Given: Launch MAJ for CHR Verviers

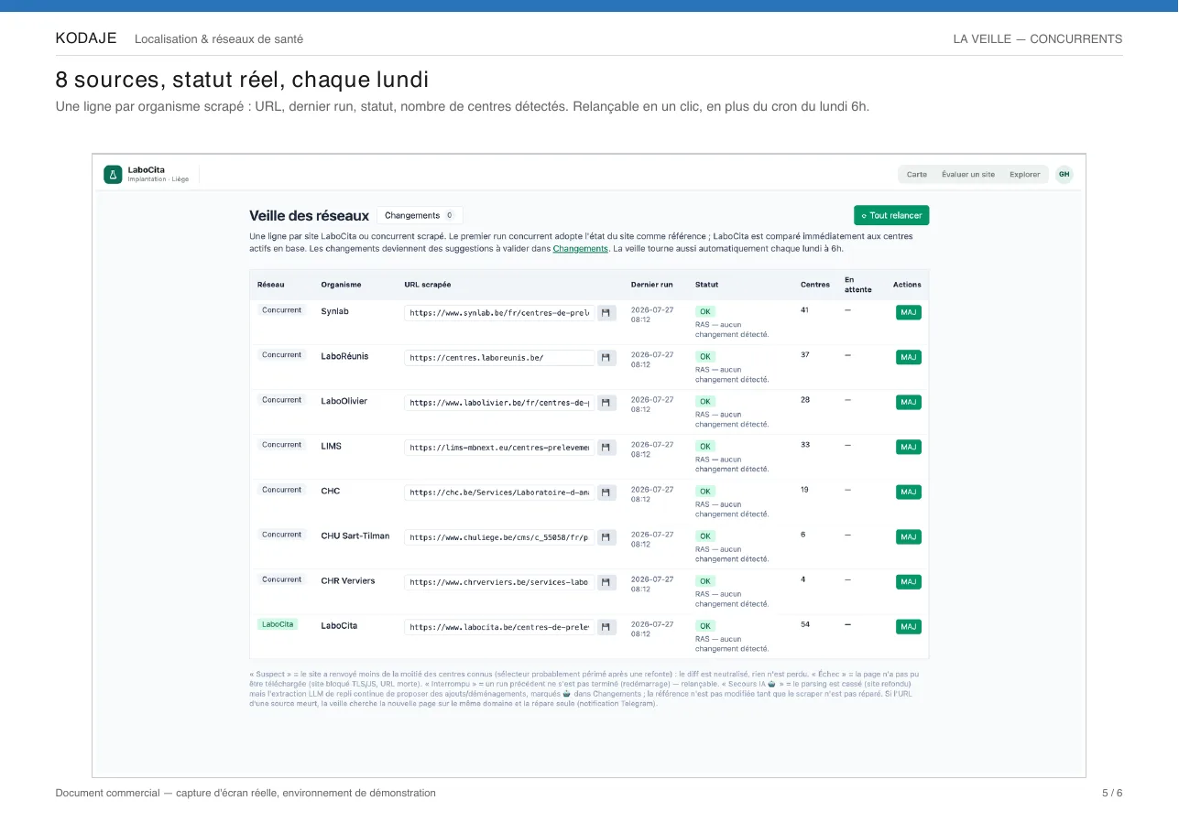Looking at the screenshot, I should 909,581.
